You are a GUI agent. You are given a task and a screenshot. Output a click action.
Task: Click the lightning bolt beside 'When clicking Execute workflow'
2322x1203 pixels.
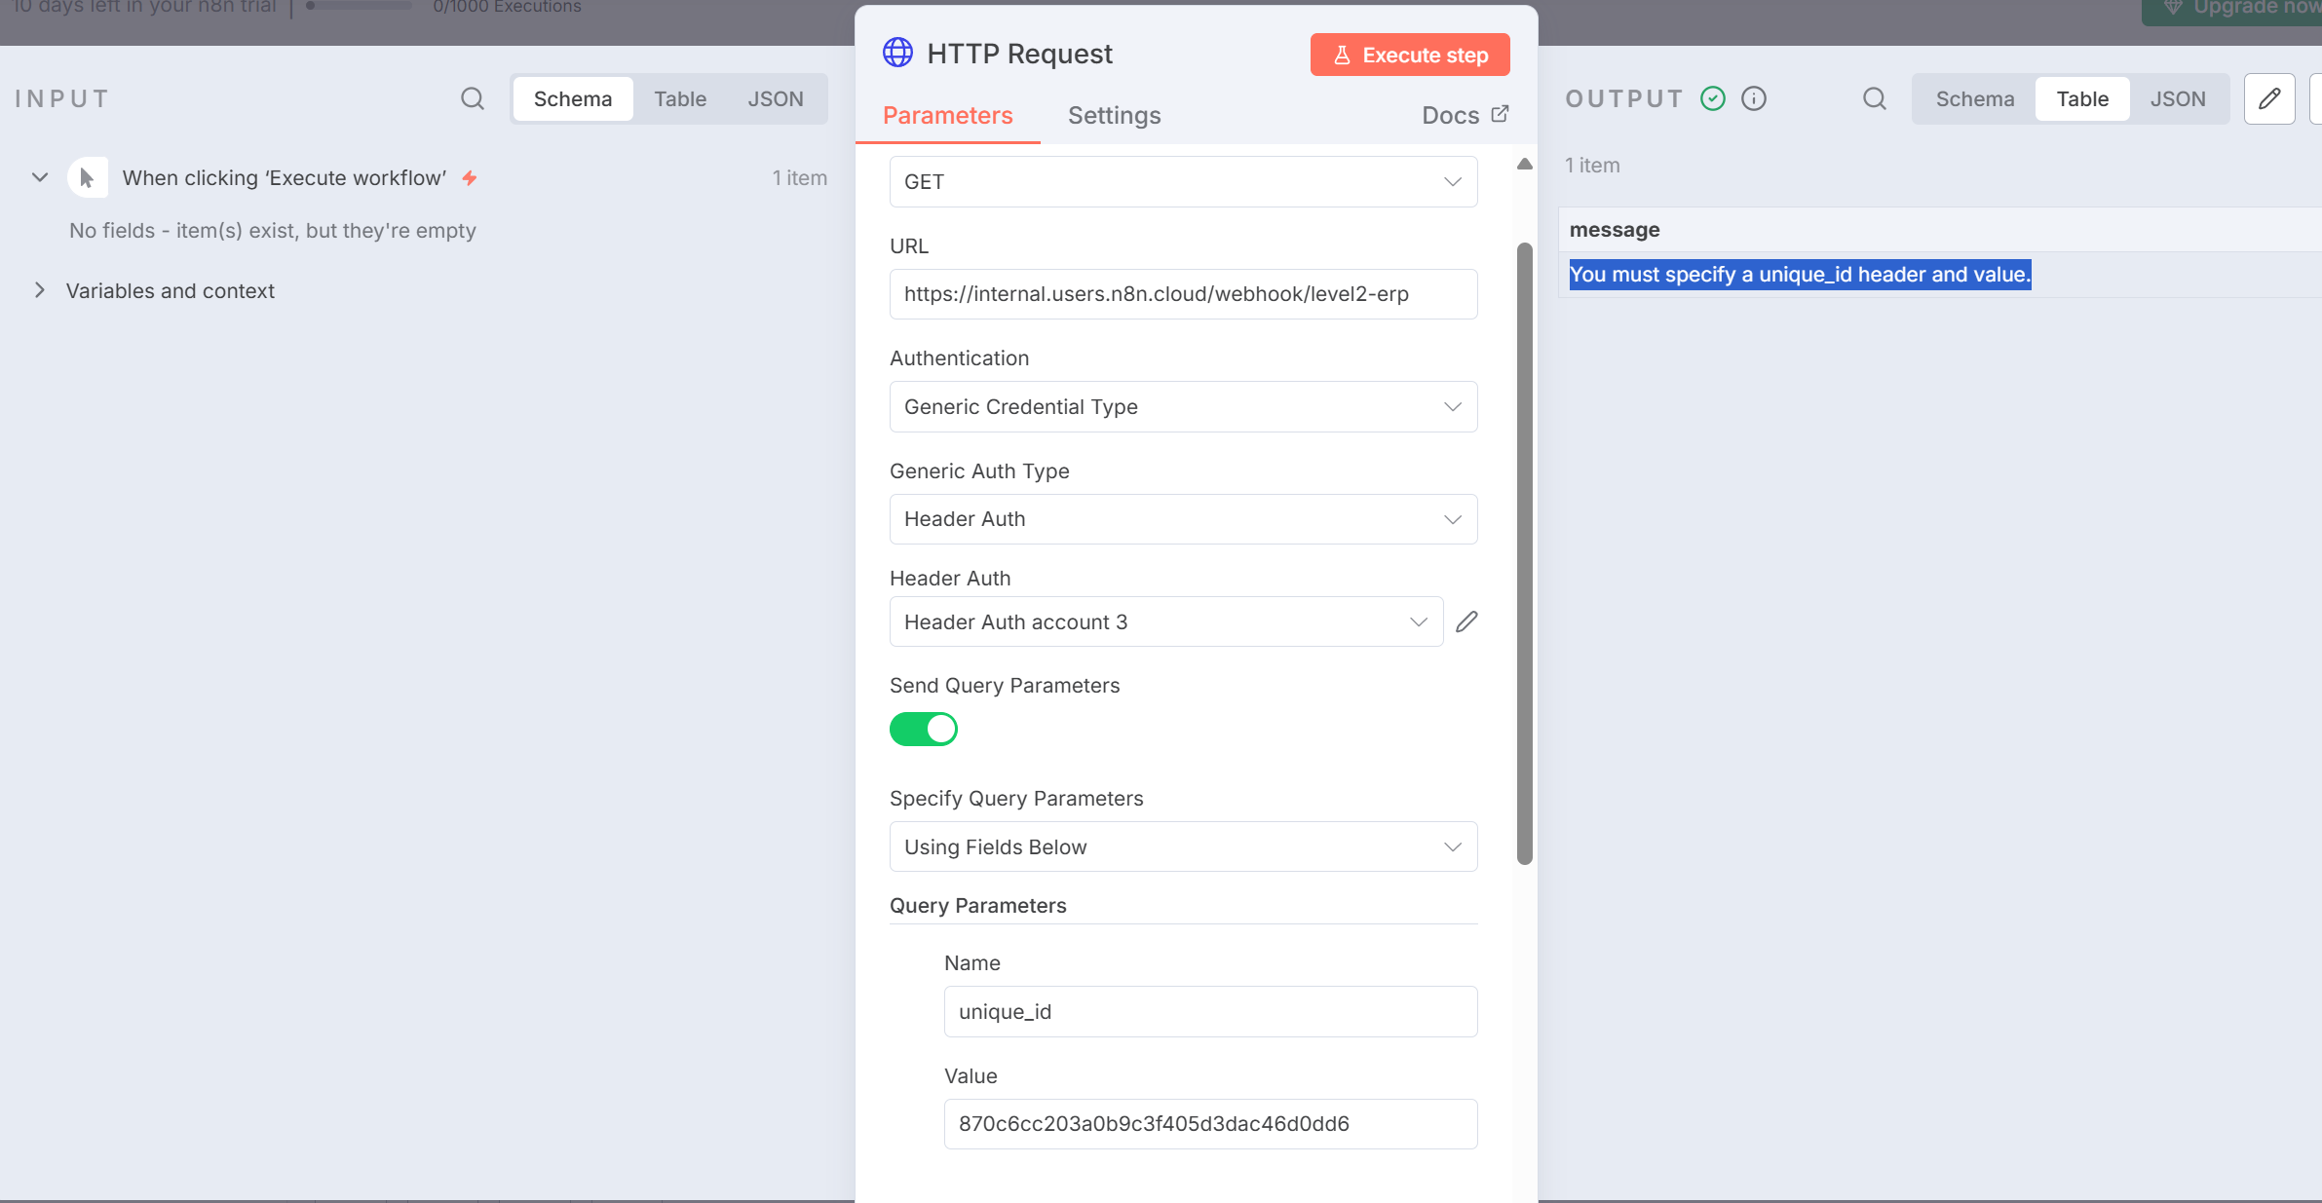point(469,177)
